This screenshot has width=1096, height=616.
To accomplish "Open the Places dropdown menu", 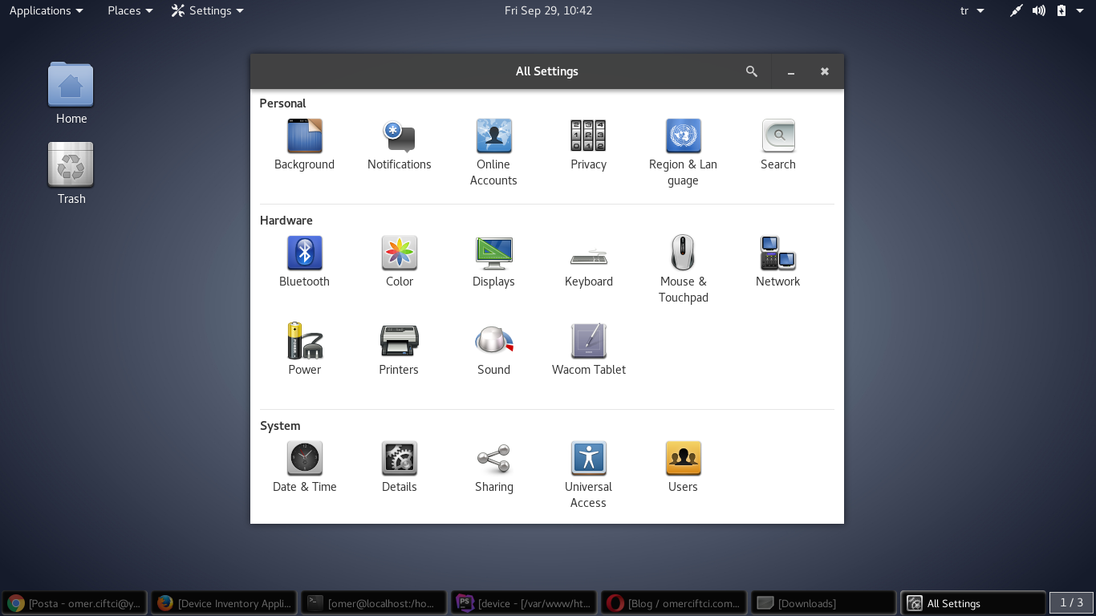I will point(130,10).
